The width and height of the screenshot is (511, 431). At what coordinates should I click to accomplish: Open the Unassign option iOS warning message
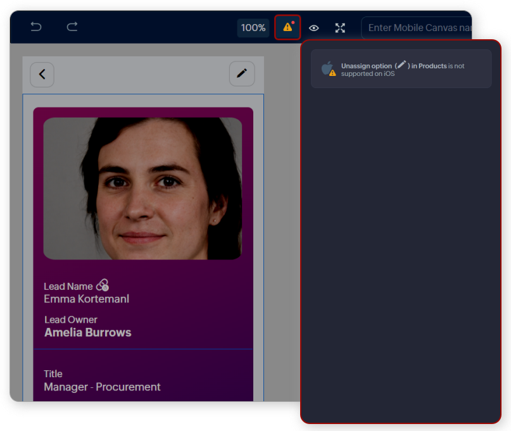401,69
